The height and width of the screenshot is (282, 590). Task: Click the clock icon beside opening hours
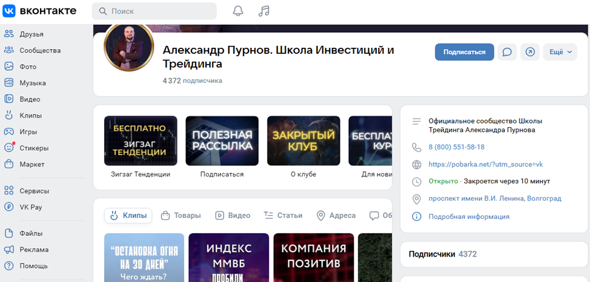[416, 182]
